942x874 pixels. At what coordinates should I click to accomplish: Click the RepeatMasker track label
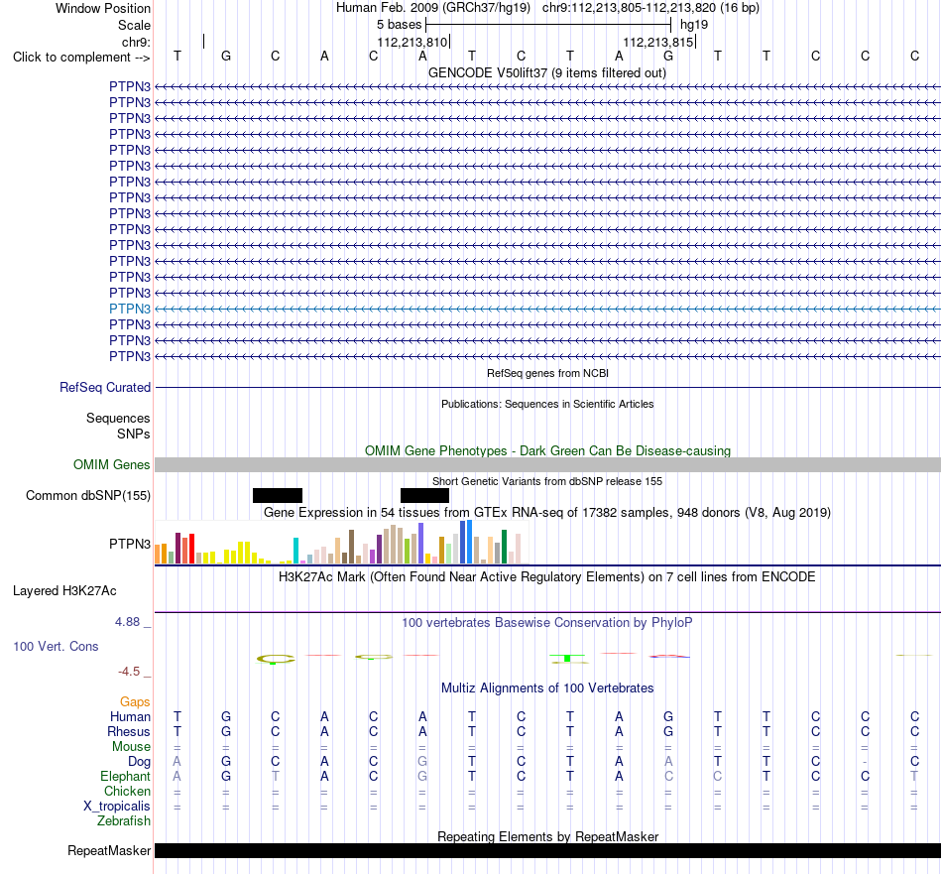[109, 851]
